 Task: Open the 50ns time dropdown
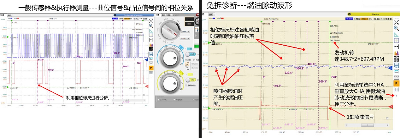(x=186, y=31)
